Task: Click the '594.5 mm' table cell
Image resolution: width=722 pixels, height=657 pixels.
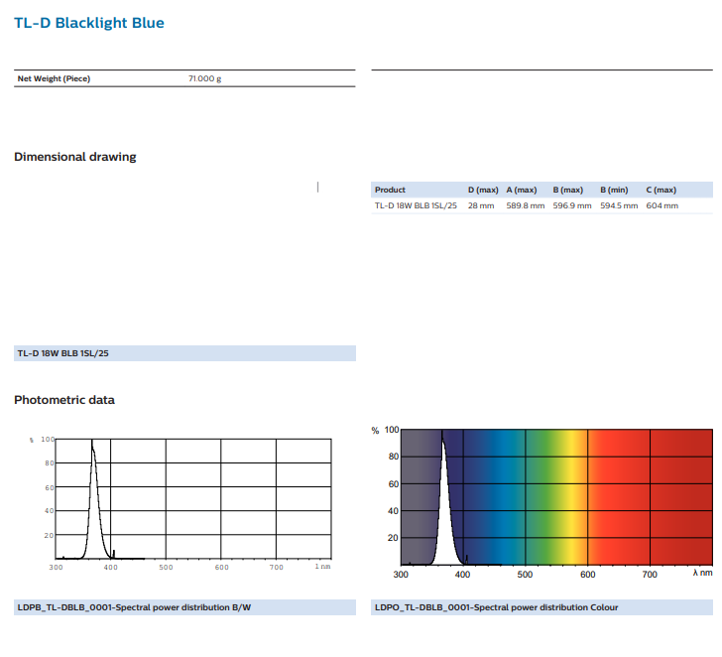Action: [619, 206]
